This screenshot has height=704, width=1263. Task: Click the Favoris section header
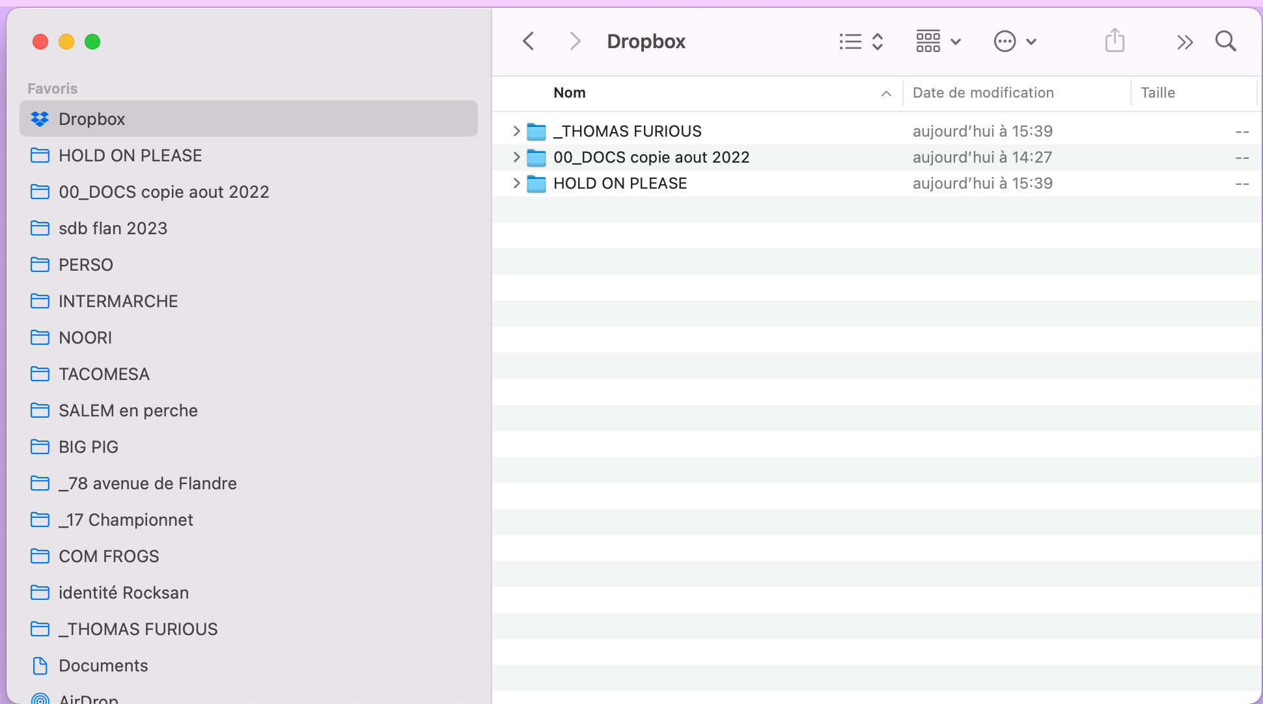[x=52, y=88]
